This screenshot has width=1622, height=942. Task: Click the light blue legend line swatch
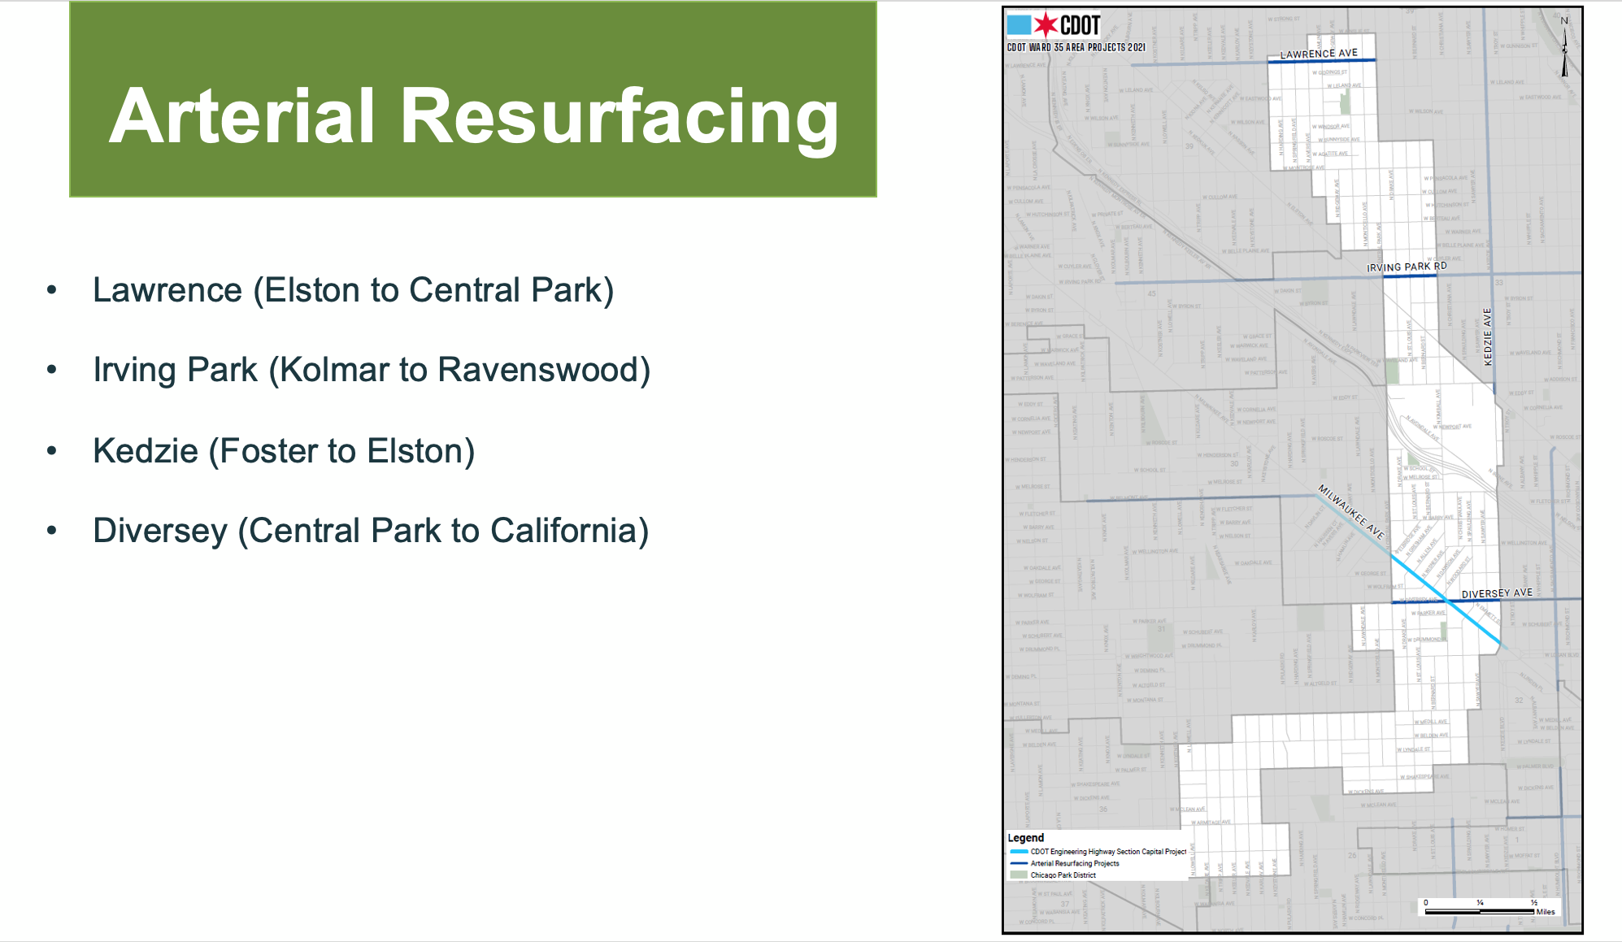tap(1019, 852)
